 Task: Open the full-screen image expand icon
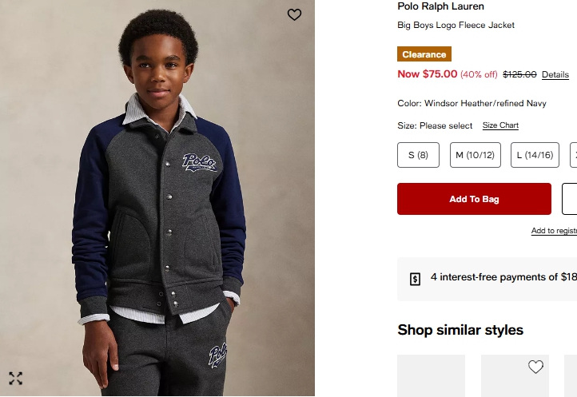pos(15,378)
